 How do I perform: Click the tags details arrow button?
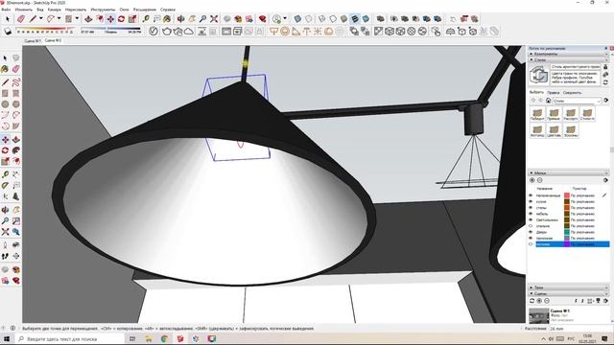[x=606, y=180]
